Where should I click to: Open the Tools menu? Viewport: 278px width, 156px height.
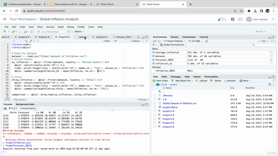(91, 27)
